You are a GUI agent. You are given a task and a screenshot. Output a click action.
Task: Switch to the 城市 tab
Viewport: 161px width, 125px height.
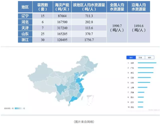pos(149,57)
